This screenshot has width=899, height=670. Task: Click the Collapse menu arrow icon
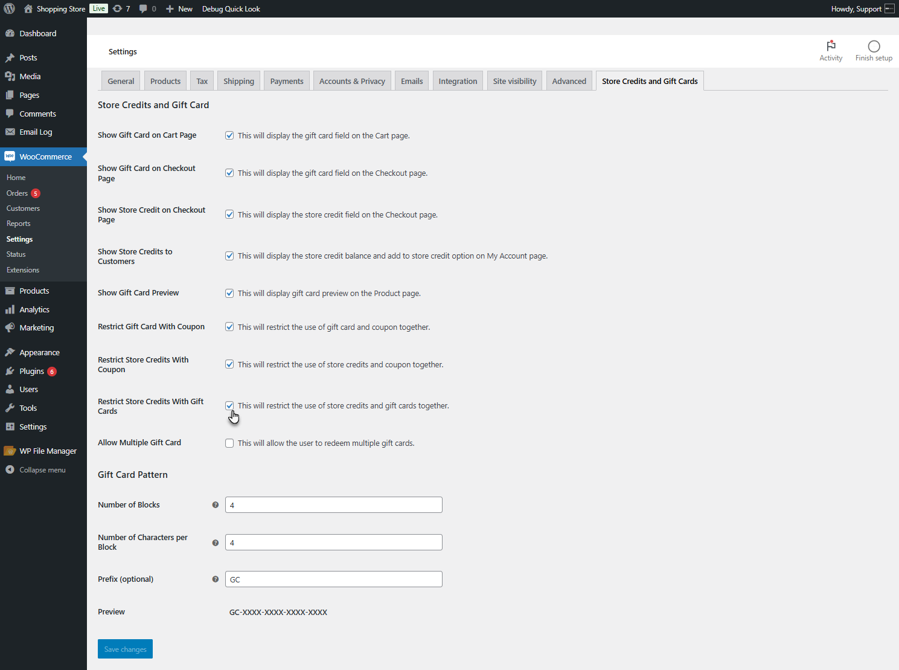[x=10, y=469]
